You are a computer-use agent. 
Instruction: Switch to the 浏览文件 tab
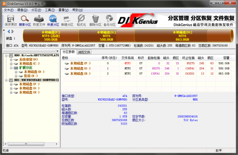[x=84, y=52]
